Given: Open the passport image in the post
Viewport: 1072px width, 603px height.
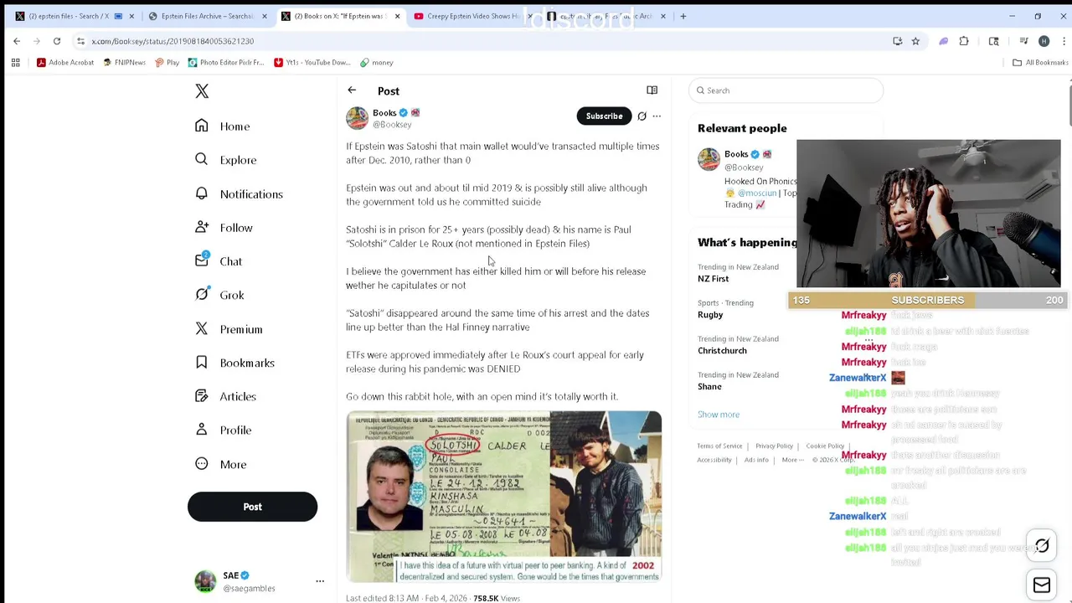Looking at the screenshot, I should 503,497.
